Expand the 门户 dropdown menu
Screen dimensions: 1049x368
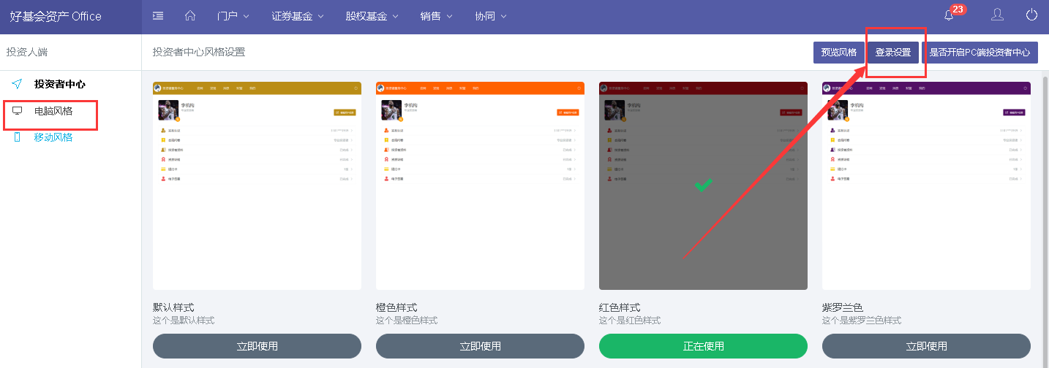pyautogui.click(x=233, y=16)
